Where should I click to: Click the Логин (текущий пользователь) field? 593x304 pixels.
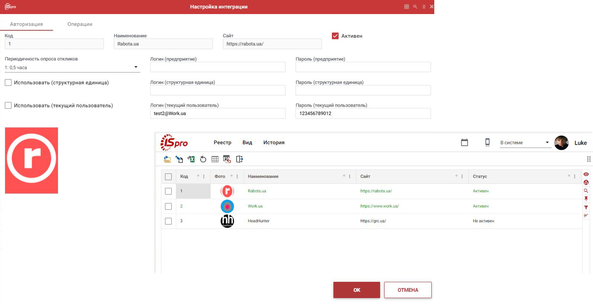pos(218,113)
